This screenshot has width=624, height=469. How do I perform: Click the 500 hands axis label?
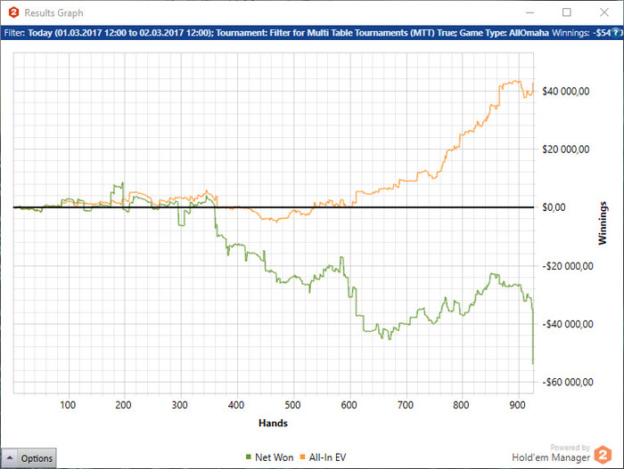(x=292, y=405)
